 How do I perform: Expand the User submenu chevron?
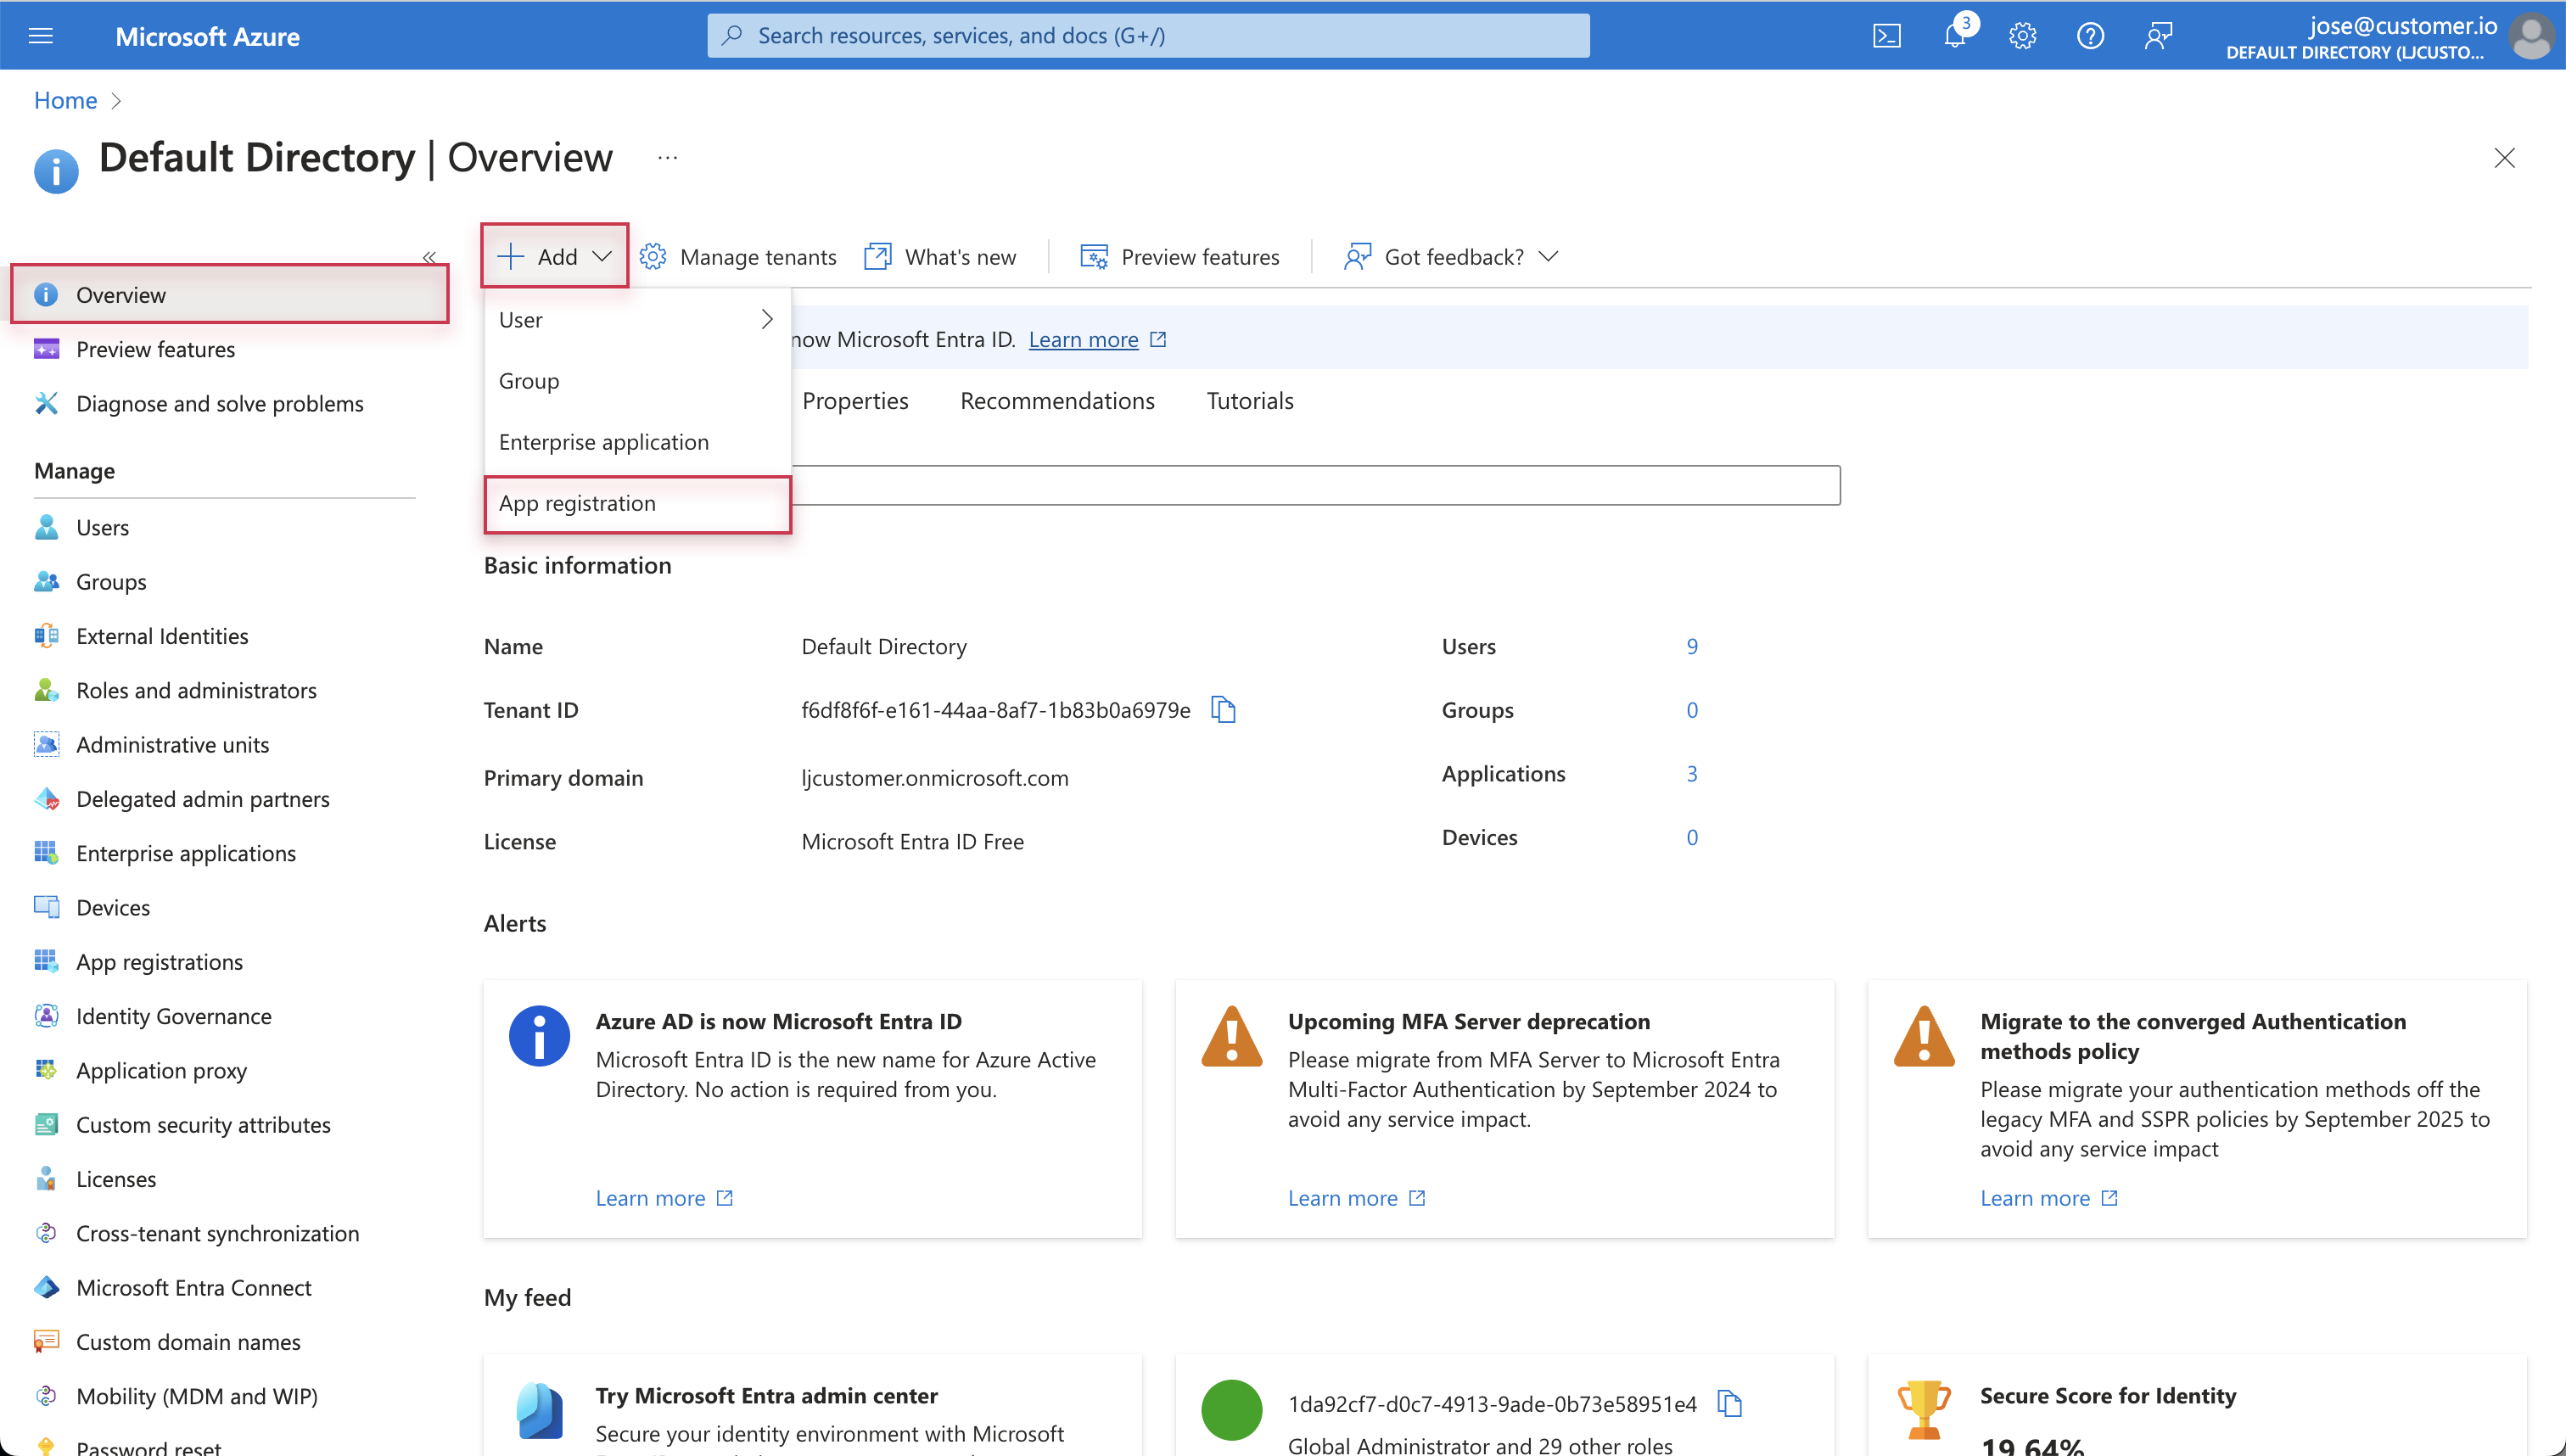tap(766, 319)
